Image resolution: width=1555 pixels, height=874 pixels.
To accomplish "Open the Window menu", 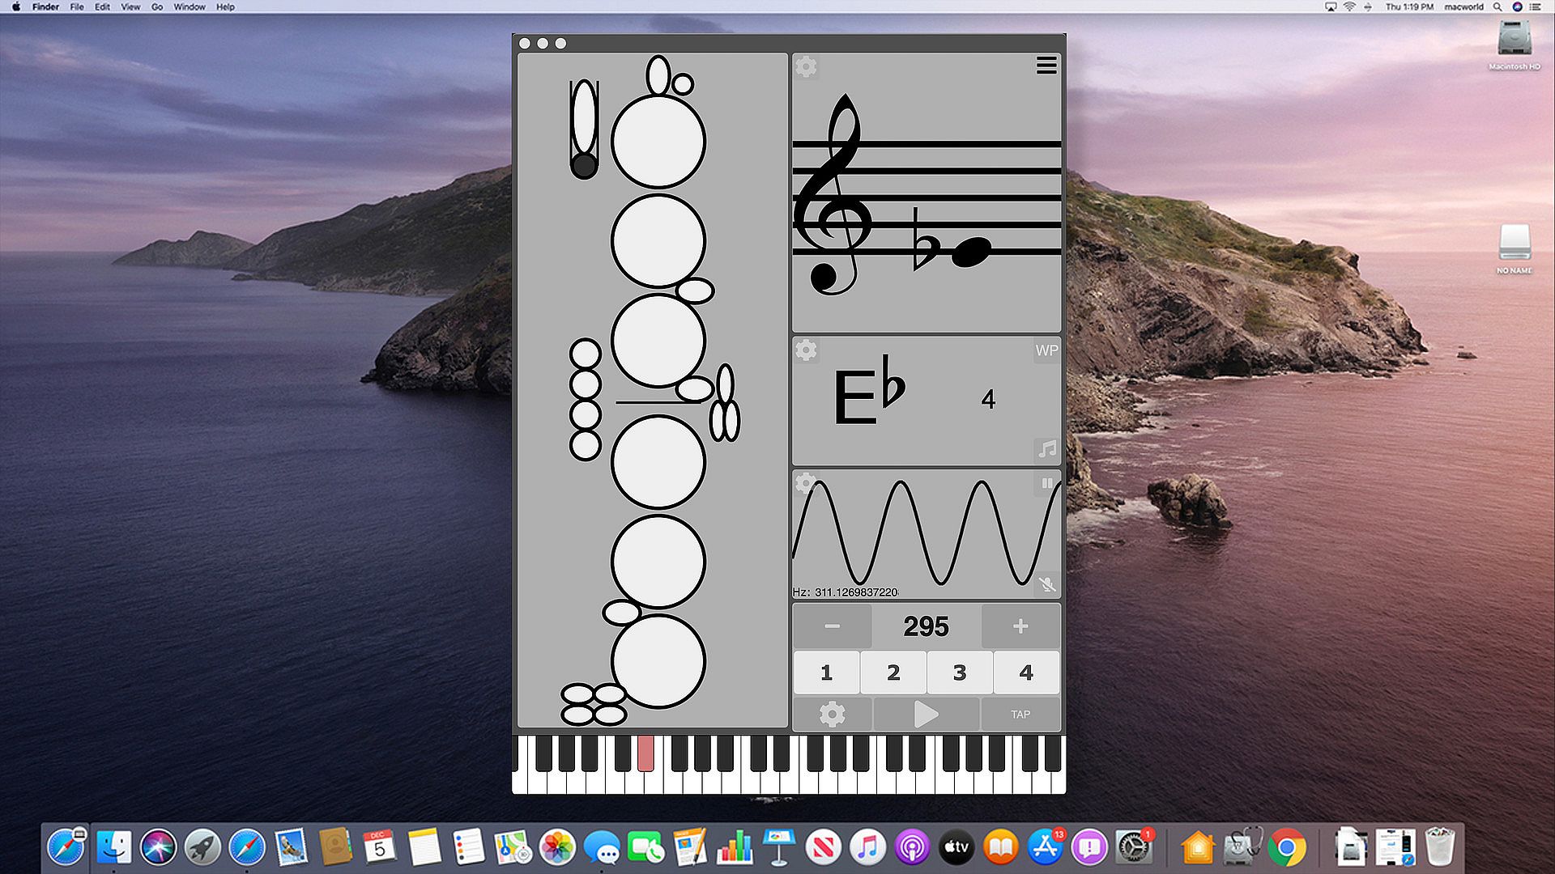I will click(189, 6).
